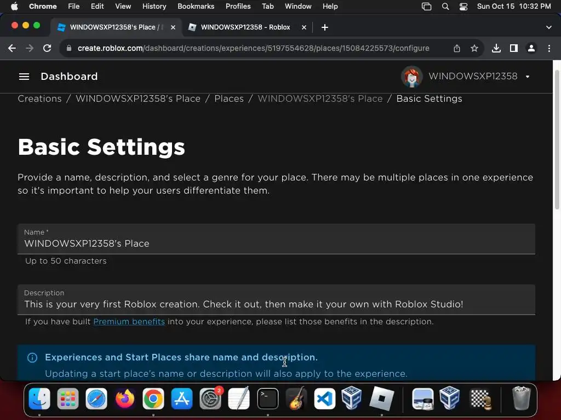Screen dimensions: 561x420
Task: Click the browser forward arrow
Action: 30,48
